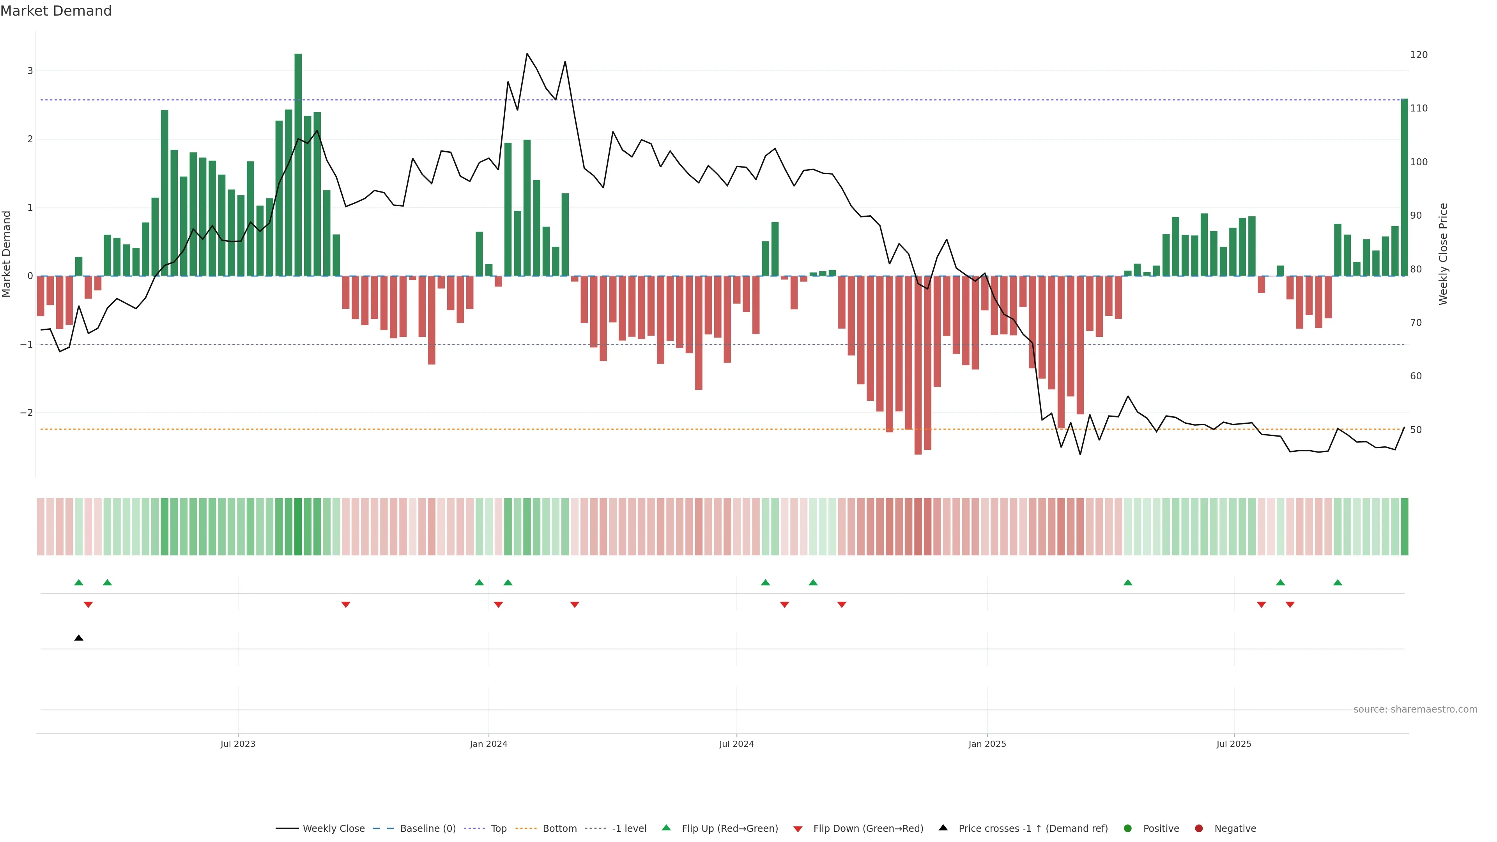The width and height of the screenshot is (1497, 842).
Task: Click the Jan 2025 x-axis label
Action: pyautogui.click(x=987, y=744)
